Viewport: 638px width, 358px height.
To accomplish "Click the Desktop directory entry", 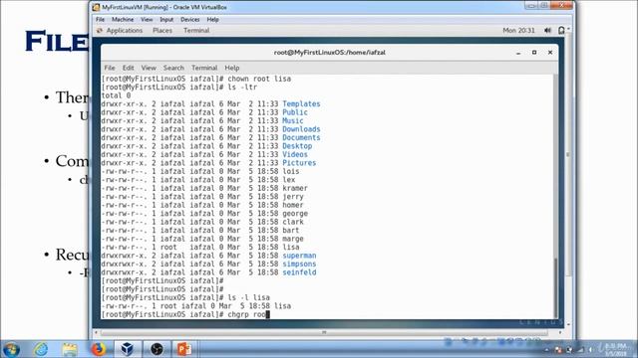I will [x=297, y=146].
